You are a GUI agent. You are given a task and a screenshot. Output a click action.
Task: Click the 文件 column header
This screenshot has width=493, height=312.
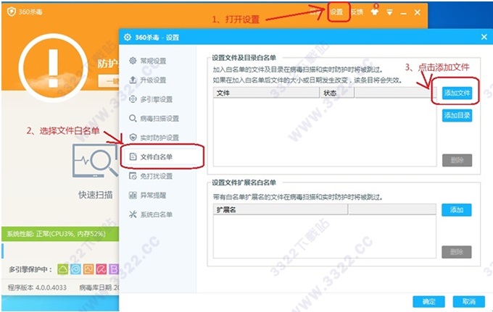(266, 93)
